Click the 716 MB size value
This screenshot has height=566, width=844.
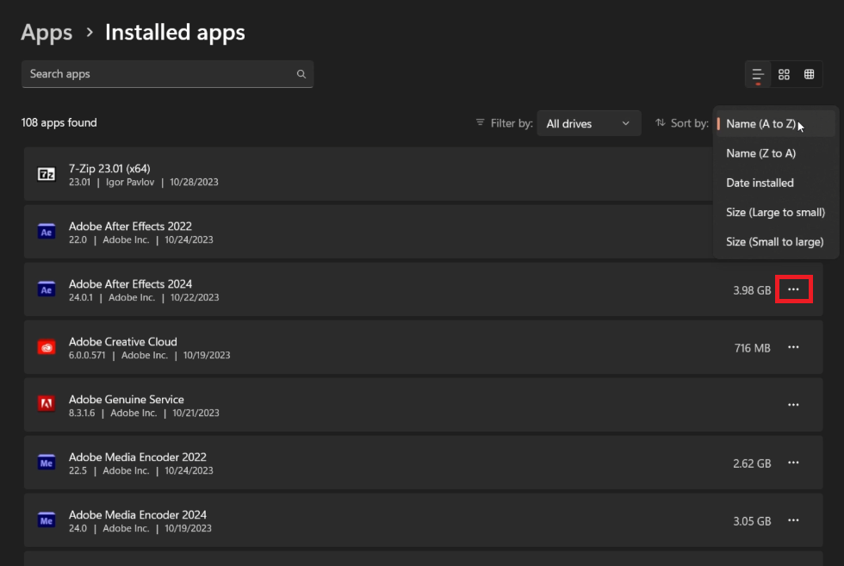pyautogui.click(x=753, y=348)
